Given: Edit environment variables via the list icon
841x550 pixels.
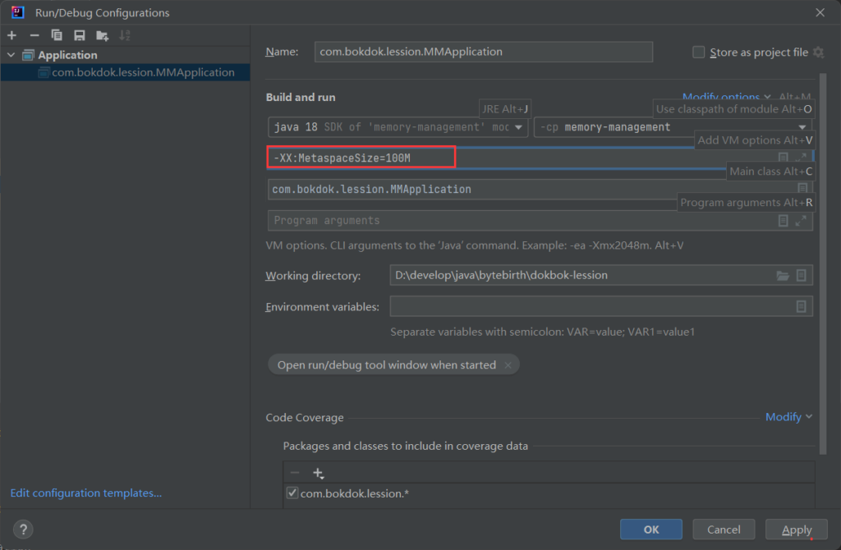Looking at the screenshot, I should coord(802,306).
